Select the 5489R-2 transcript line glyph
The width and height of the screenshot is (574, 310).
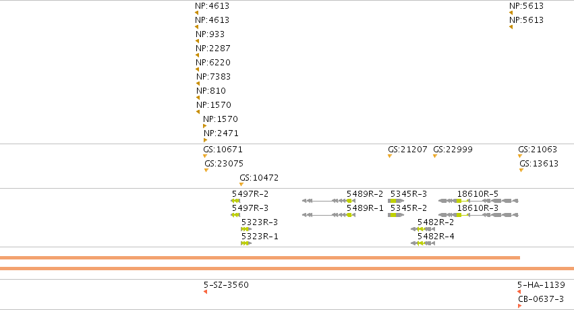(x=328, y=201)
